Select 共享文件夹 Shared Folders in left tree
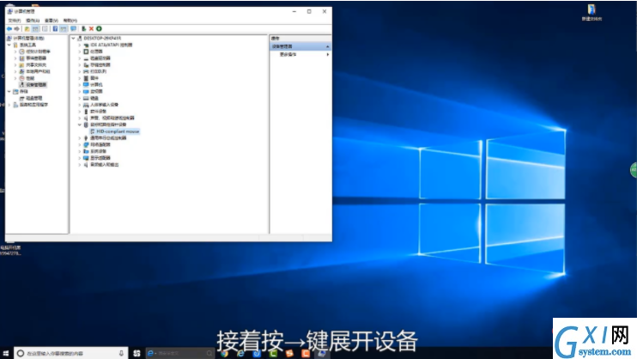The image size is (637, 359). [36, 64]
